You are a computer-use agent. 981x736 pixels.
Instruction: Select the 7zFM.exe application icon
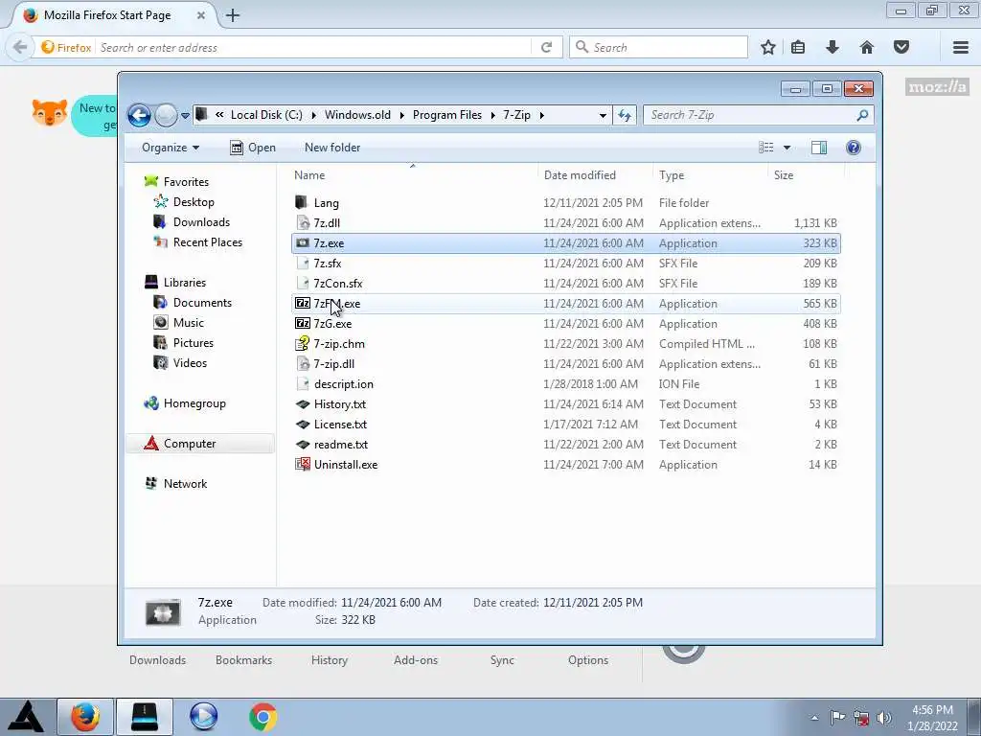point(303,304)
